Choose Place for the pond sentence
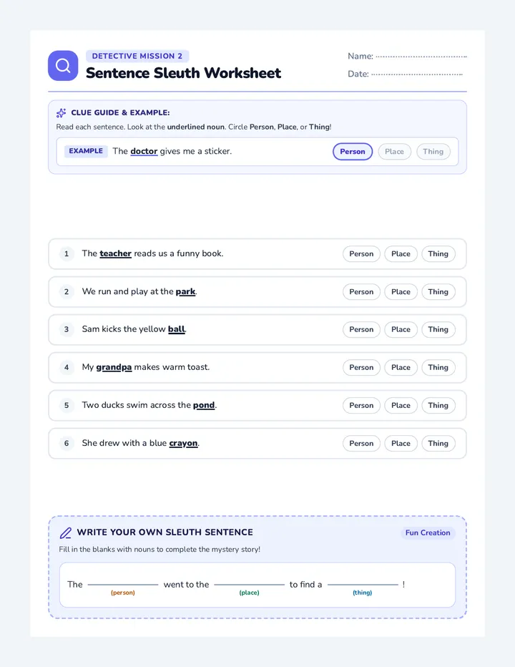This screenshot has width=515, height=667. (401, 405)
